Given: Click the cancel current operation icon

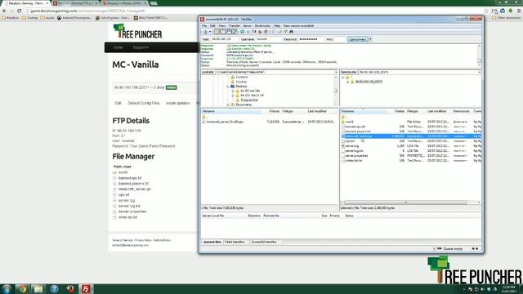Looking at the screenshot, I should [254, 32].
